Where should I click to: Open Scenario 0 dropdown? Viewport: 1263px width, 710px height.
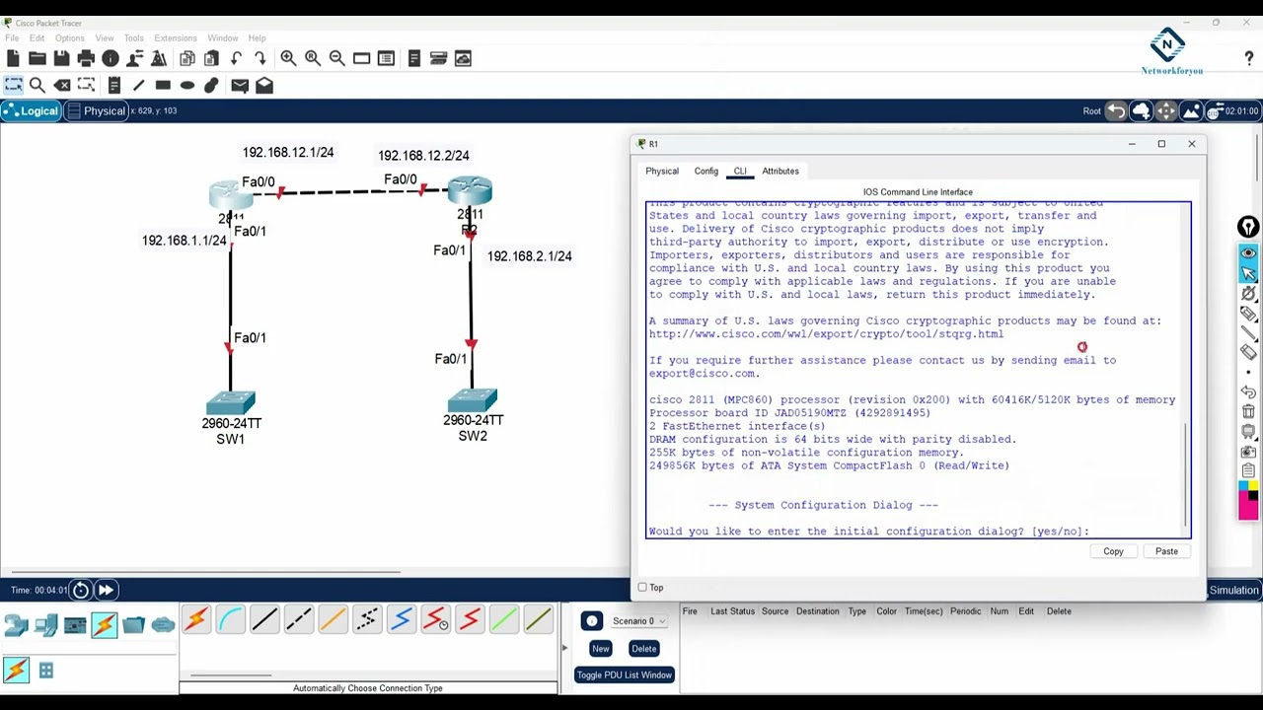[638, 621]
